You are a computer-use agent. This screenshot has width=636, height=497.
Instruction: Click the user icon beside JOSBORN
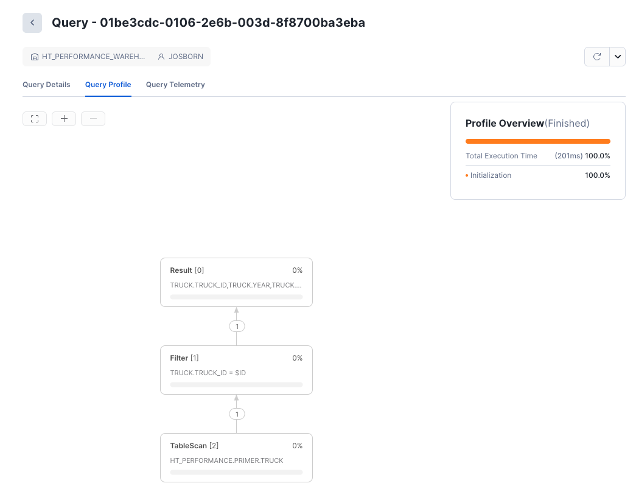pyautogui.click(x=161, y=57)
